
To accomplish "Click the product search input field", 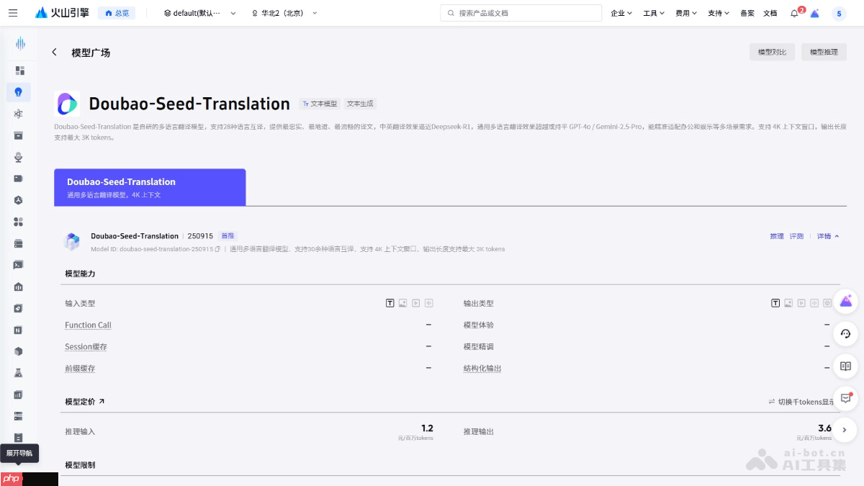I will click(x=521, y=12).
